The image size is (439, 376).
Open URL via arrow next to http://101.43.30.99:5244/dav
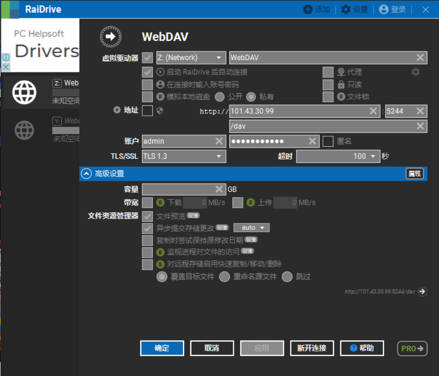tap(422, 292)
